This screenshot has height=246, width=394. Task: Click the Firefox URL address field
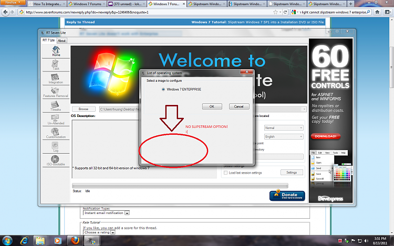point(148,12)
